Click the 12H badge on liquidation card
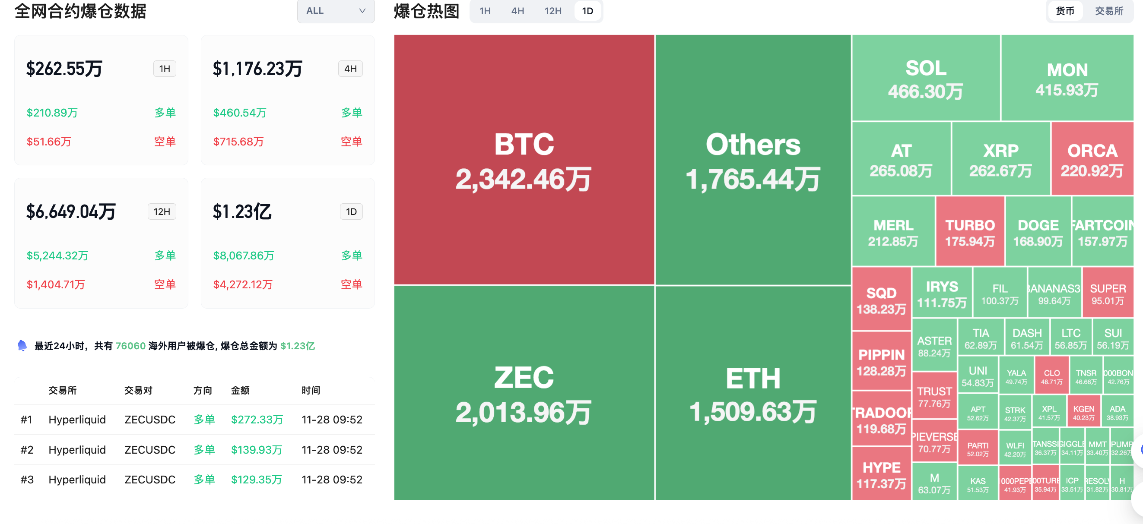 [x=162, y=211]
